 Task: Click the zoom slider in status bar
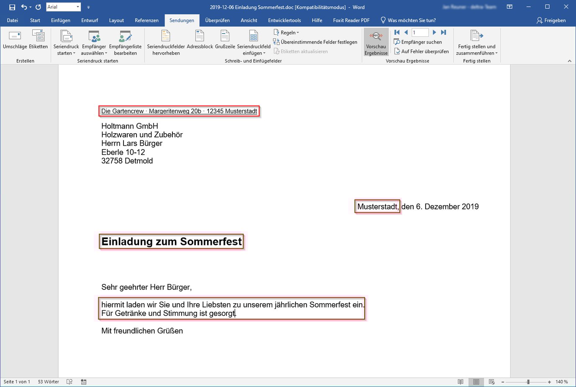click(528, 382)
